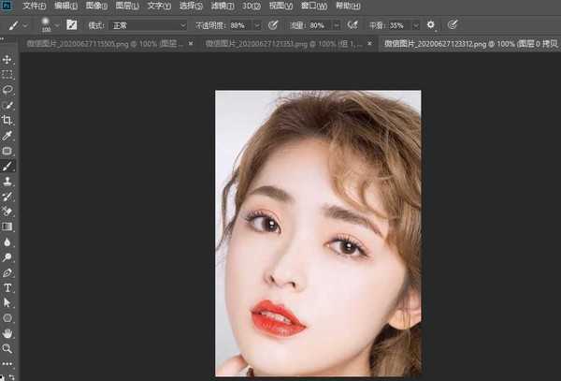
Task: Toggle the brush settings panel button
Action: [71, 24]
